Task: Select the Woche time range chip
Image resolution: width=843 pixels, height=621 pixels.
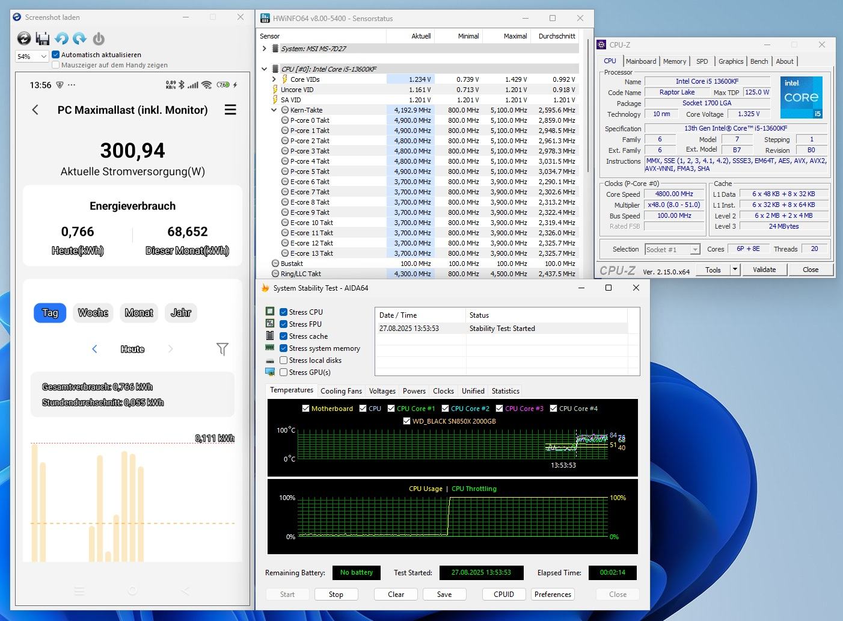Action: 93,313
